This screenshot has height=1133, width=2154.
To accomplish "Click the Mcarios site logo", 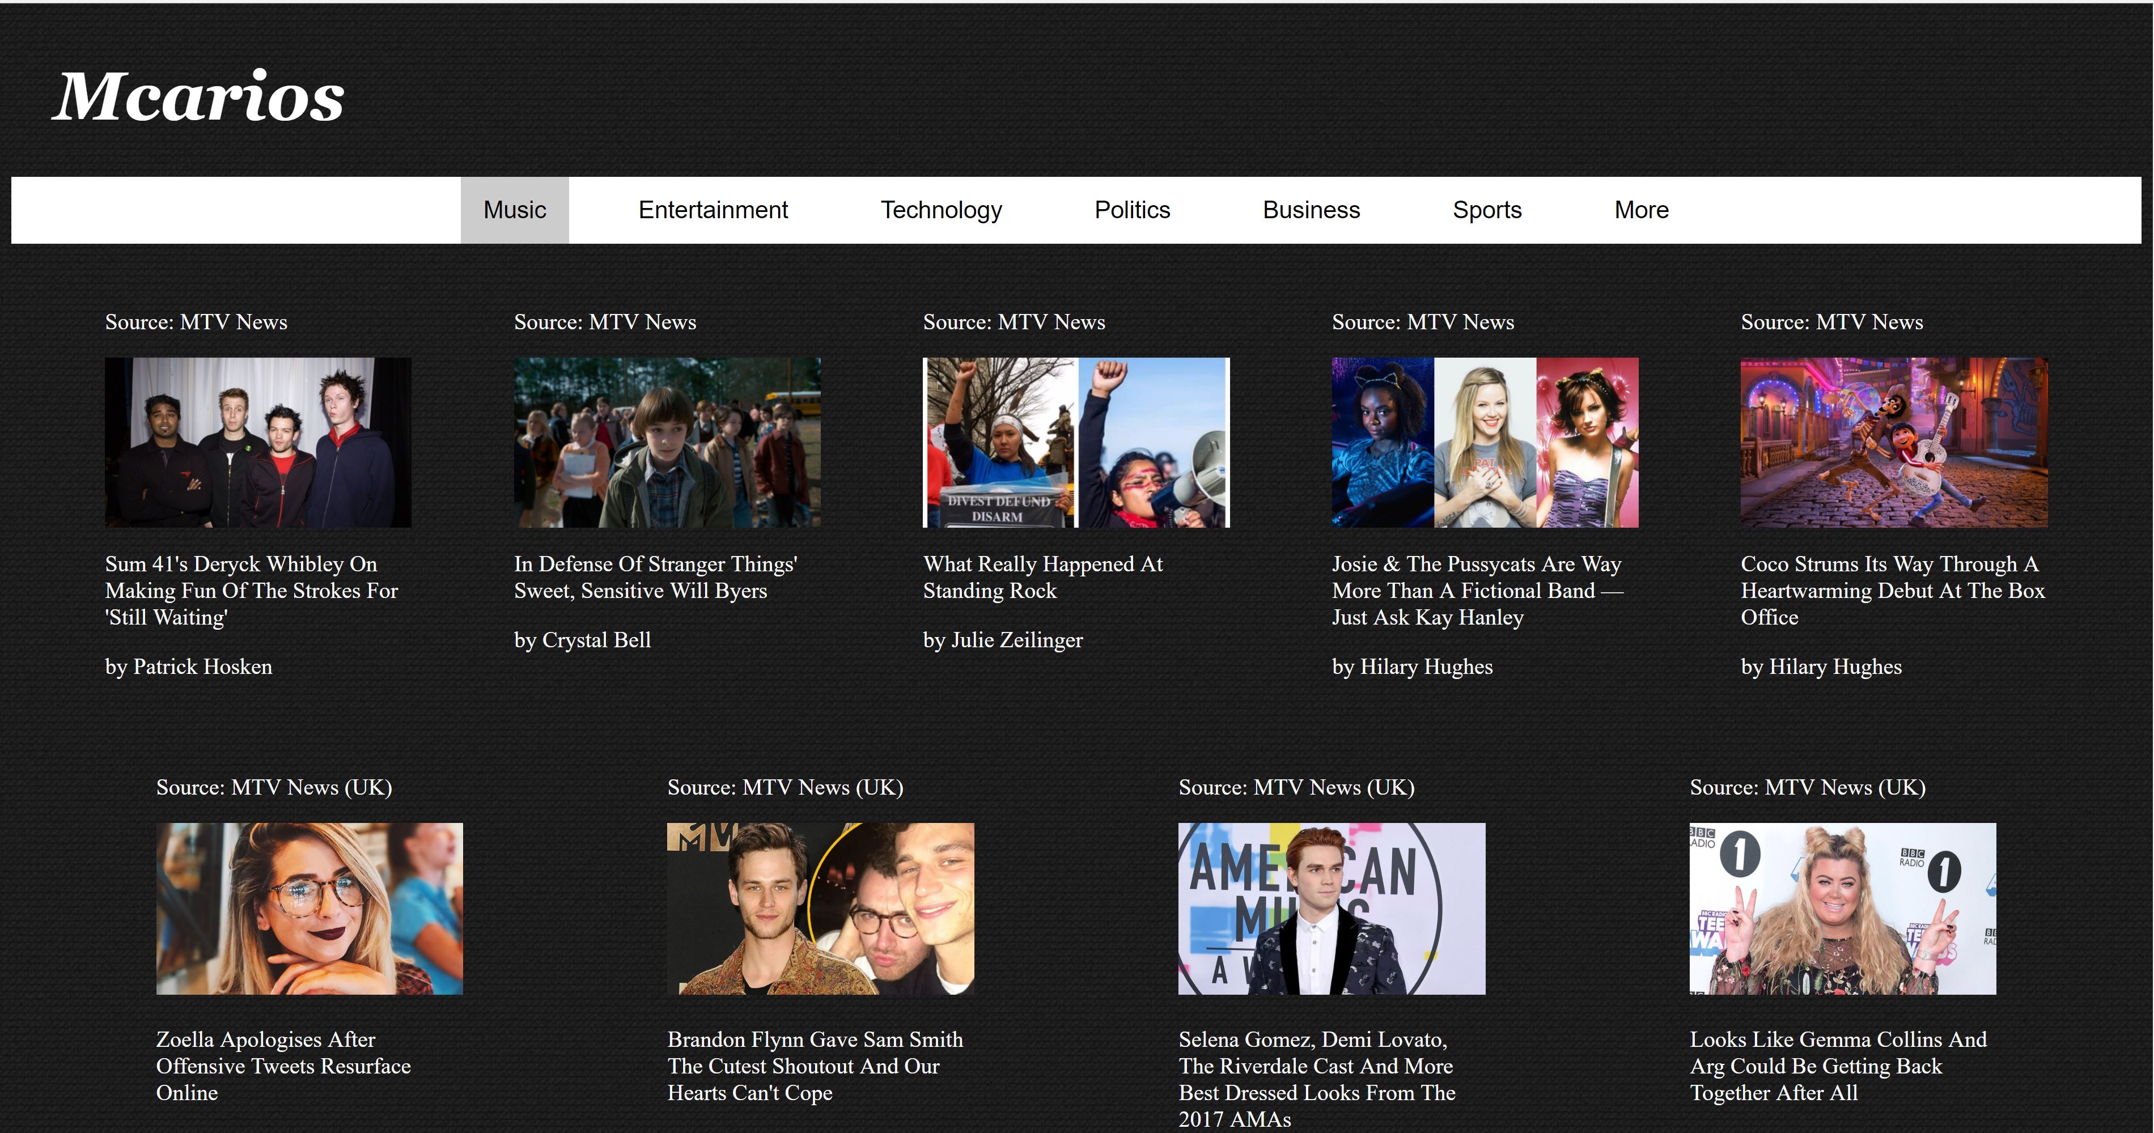I will pyautogui.click(x=198, y=96).
